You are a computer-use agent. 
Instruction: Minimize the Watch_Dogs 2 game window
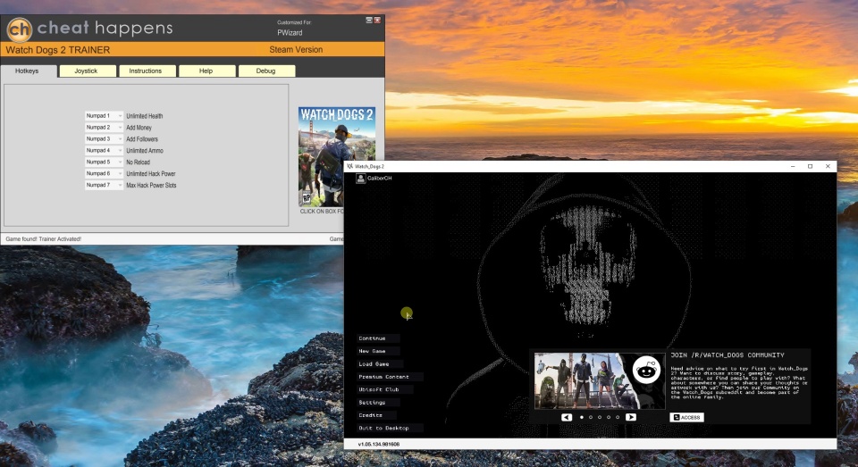(793, 166)
